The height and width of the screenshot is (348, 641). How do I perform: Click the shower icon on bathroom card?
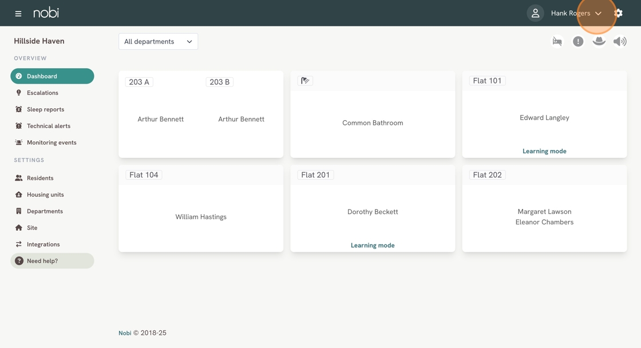click(x=305, y=81)
